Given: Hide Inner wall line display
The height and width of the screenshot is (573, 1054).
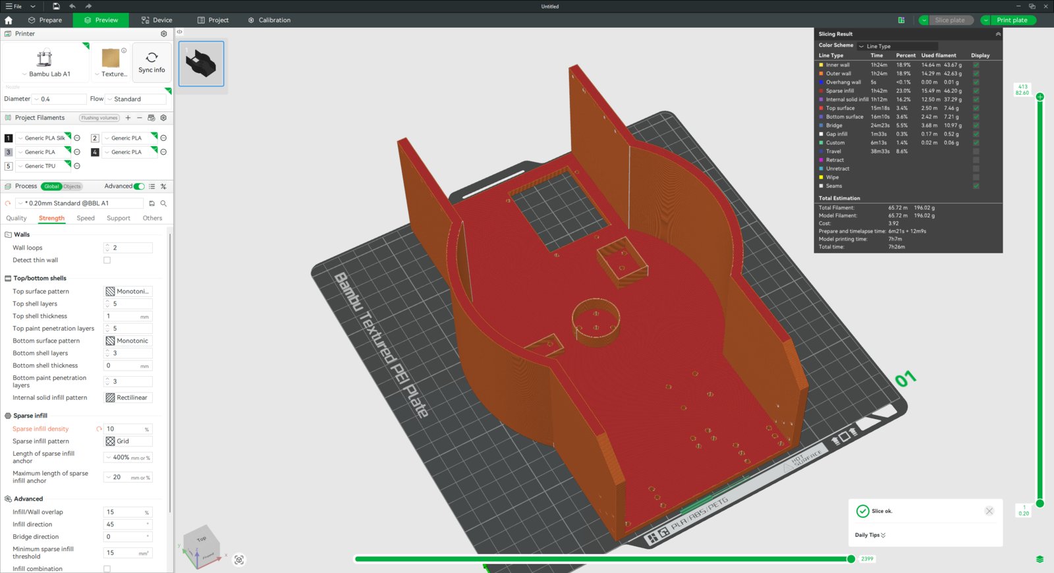Looking at the screenshot, I should [976, 65].
